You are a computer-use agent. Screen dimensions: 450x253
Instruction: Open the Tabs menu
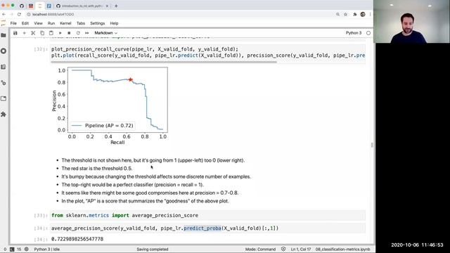coord(81,23)
